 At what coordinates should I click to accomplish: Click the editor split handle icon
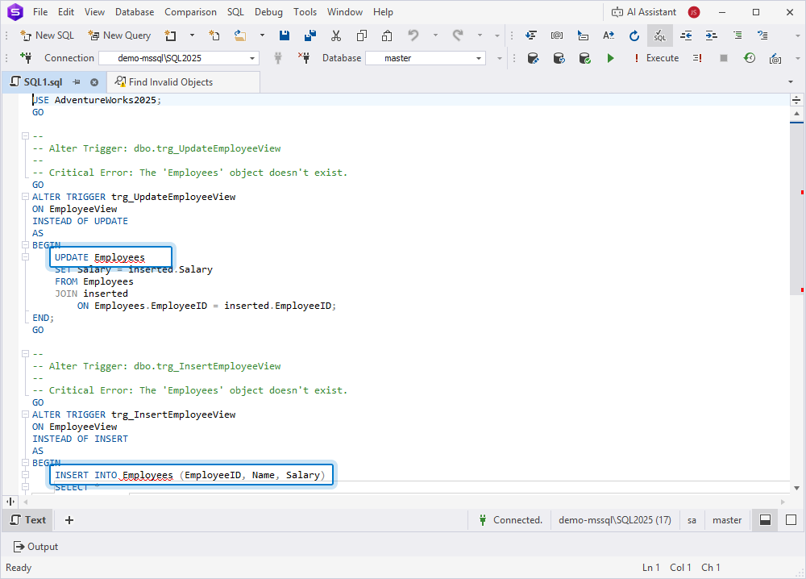[796, 100]
